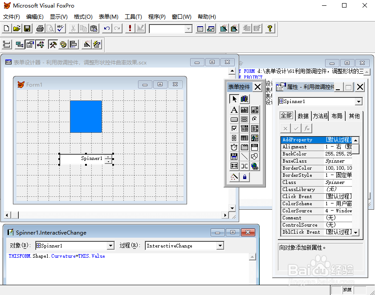Toggle the Button Lock padlock icon
Viewport: 375px width, 295px height.
245,177
